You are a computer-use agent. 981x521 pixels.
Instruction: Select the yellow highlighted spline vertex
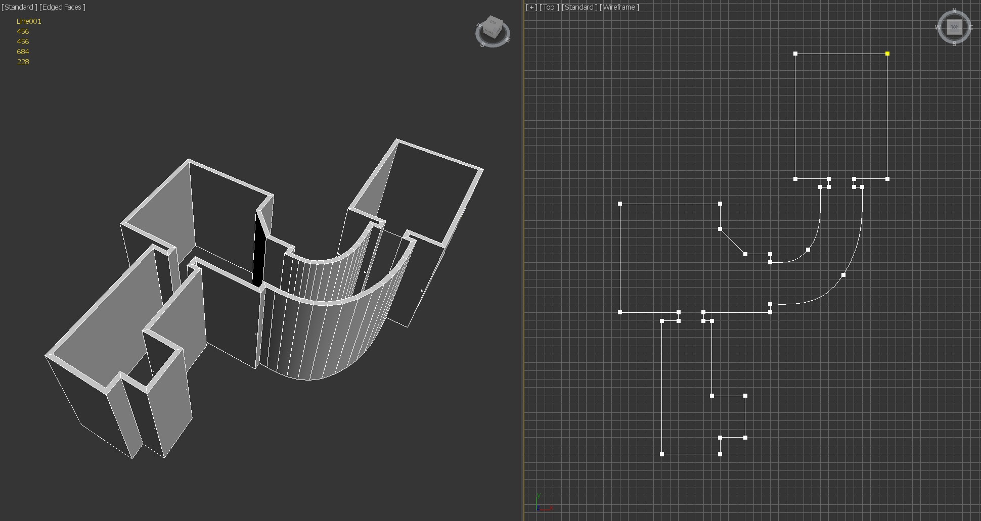(887, 54)
